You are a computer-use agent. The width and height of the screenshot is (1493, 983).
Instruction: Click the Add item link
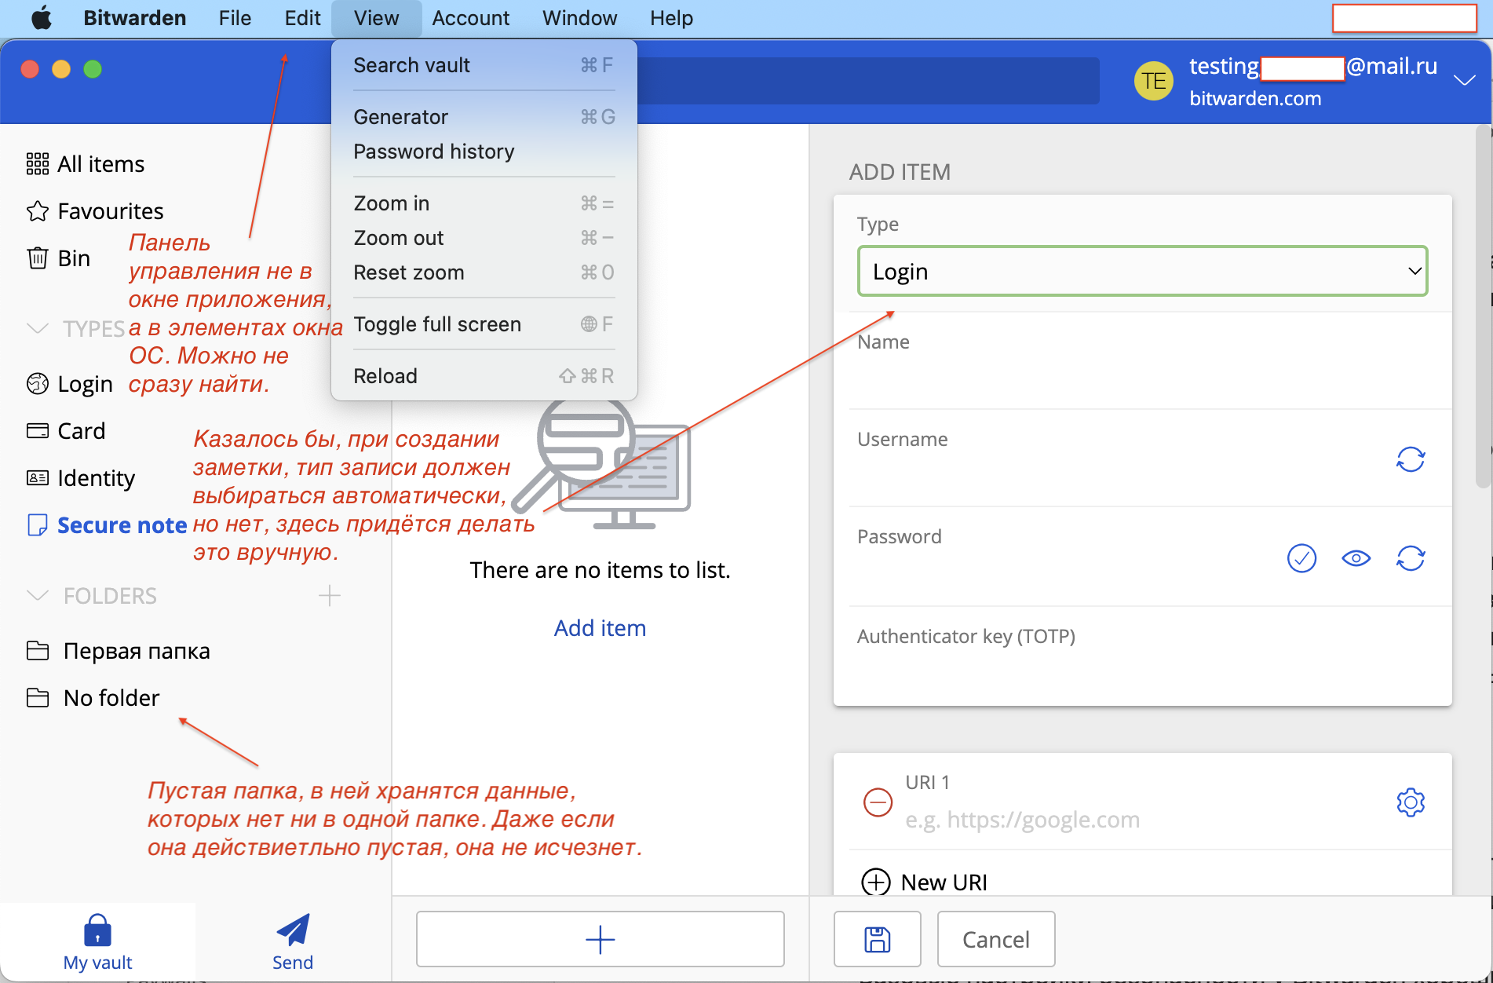tap(600, 628)
